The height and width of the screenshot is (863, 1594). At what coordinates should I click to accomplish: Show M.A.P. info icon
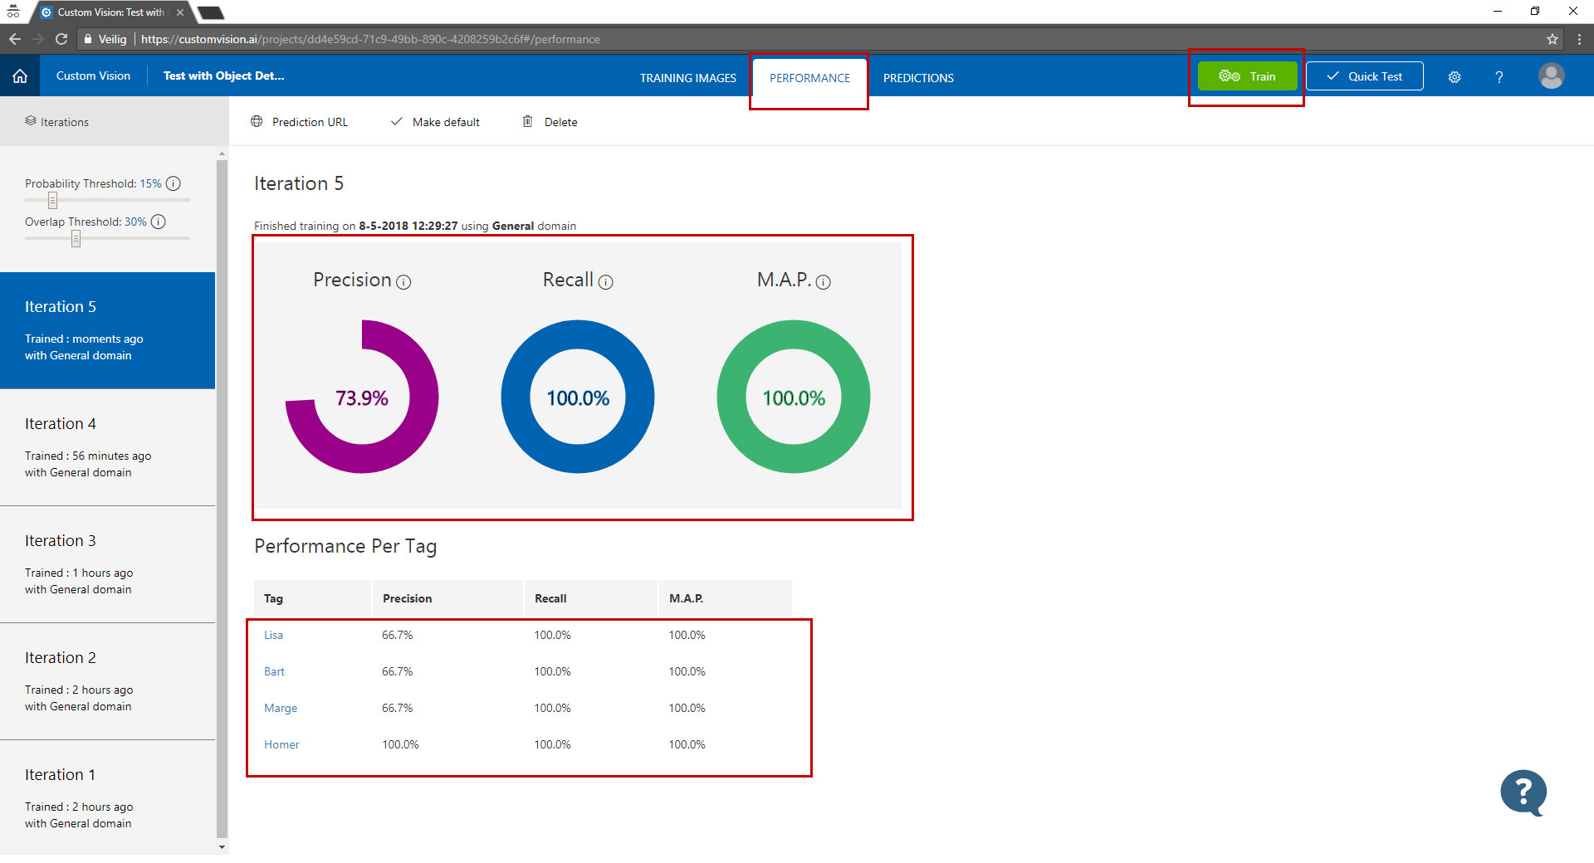(824, 282)
